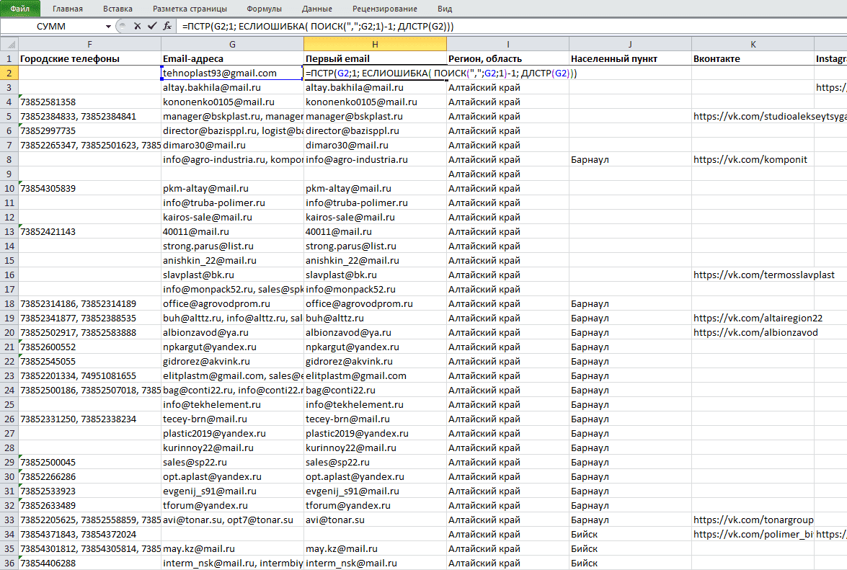Click the Name Box showing СУММ
Image resolution: width=847 pixels, height=570 pixels.
click(x=53, y=26)
